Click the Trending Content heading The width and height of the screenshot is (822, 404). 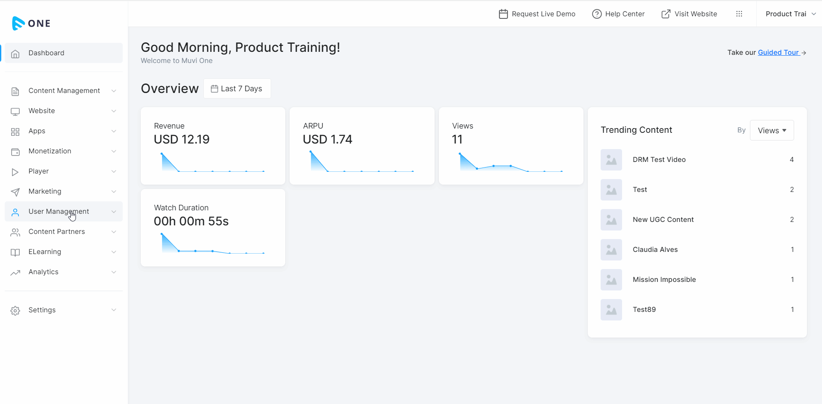point(636,130)
